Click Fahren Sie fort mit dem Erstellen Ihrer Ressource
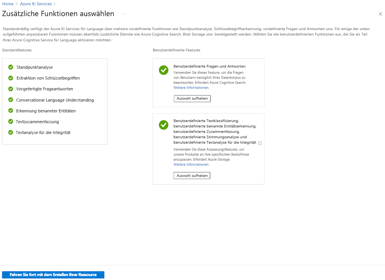Image resolution: width=385 pixels, height=280 pixels. pos(54,275)
